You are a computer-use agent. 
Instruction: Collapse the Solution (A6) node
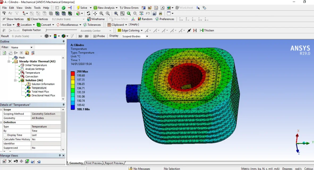pos(15,80)
